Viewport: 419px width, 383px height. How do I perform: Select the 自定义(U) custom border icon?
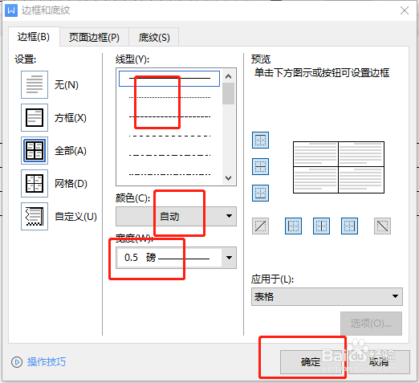(35, 216)
